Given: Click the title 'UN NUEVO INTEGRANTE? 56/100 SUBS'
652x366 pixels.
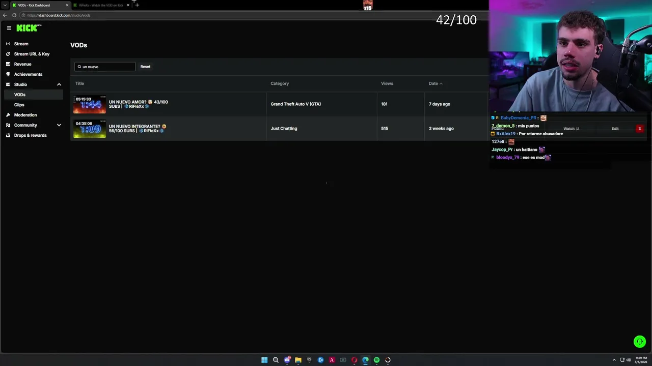Looking at the screenshot, I should [138, 129].
